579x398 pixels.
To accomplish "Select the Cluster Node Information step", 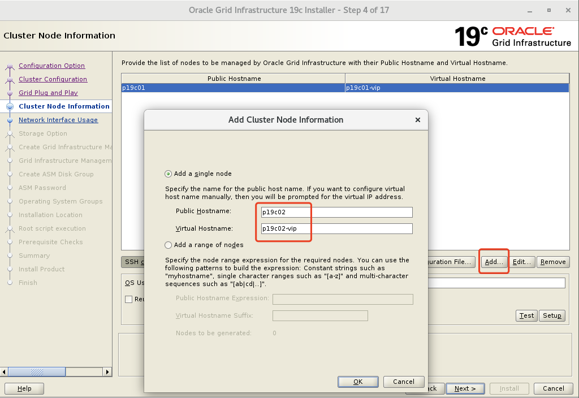I will click(64, 106).
